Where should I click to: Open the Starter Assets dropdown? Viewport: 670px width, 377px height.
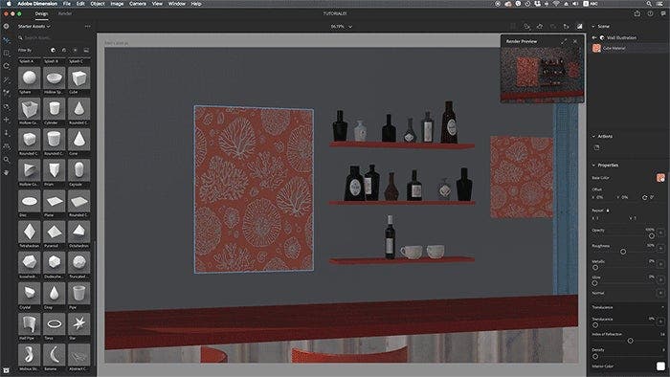click(33, 27)
